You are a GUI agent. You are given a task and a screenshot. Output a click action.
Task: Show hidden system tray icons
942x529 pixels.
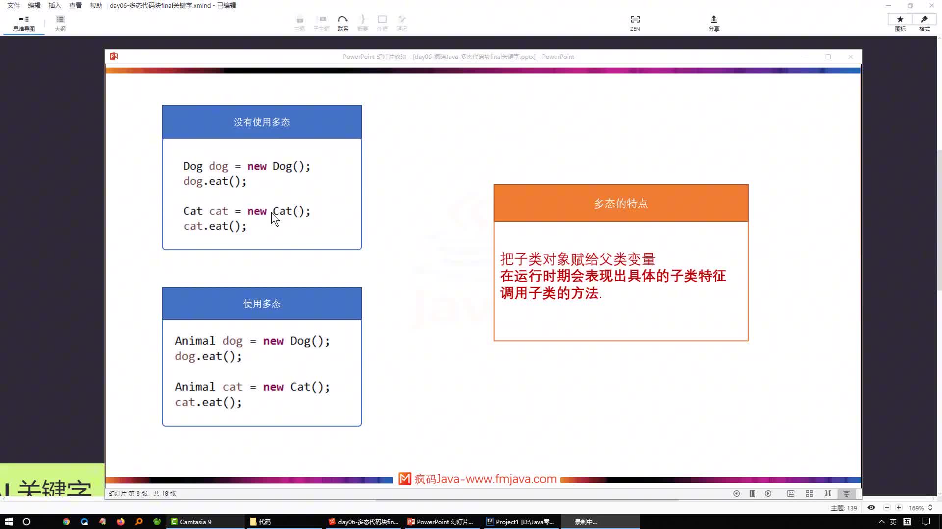[881, 522]
